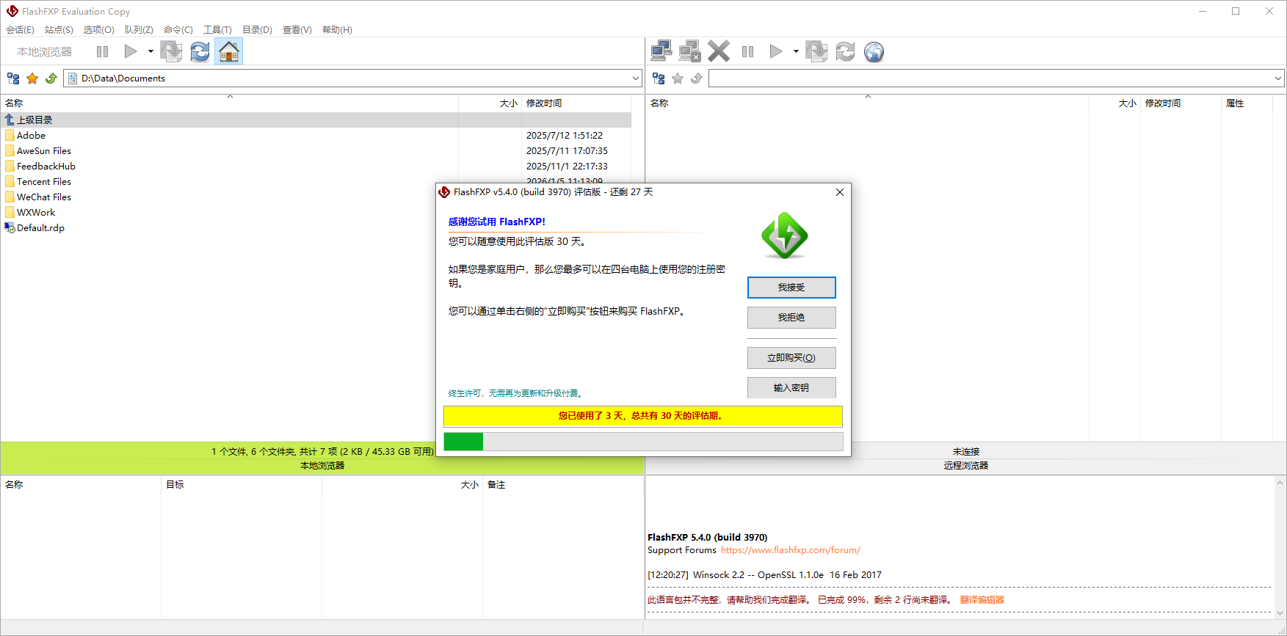1287x636 pixels.
Task: Click the 输入密钥 button
Action: [791, 387]
